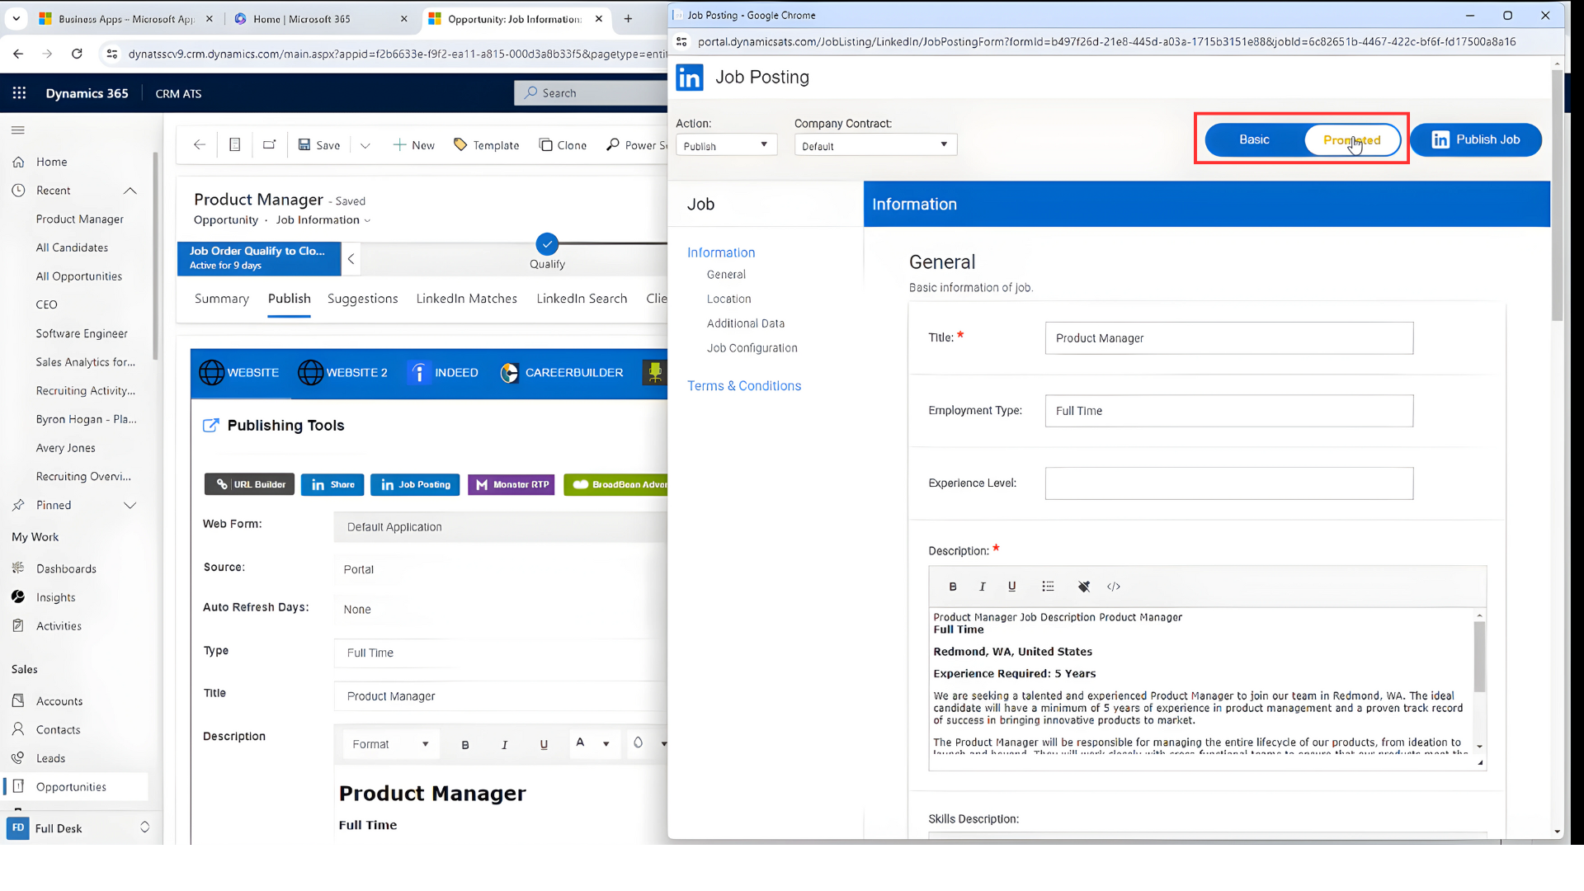This screenshot has width=1584, height=891.
Task: Reload the page in the Chrome toolbar
Action: (77, 54)
